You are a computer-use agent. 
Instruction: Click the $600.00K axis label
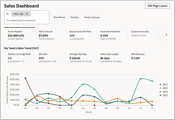15,74
